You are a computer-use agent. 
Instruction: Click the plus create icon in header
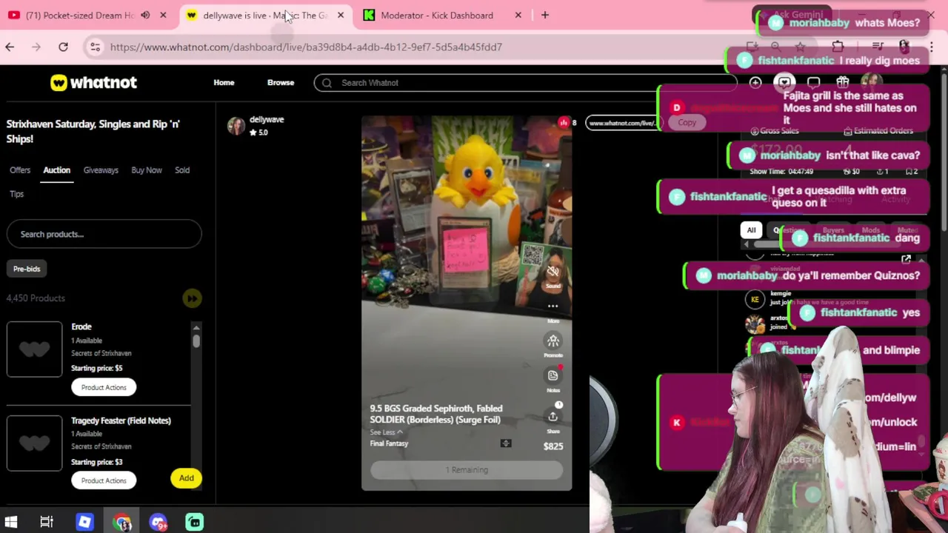(x=755, y=83)
